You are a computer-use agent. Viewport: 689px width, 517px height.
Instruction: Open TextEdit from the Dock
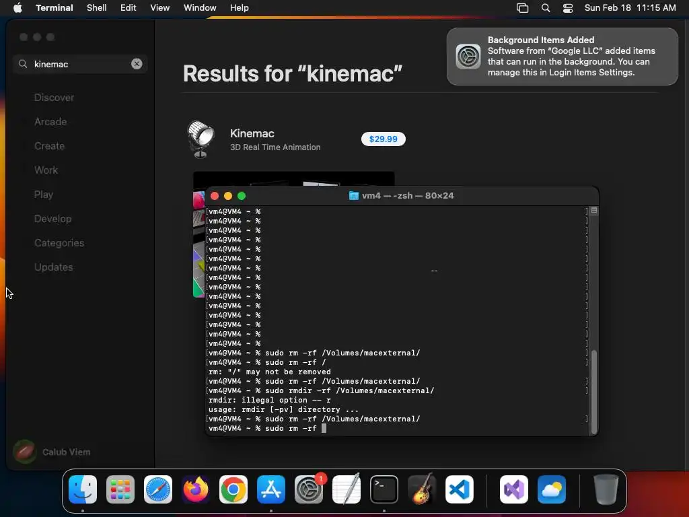[x=347, y=489]
